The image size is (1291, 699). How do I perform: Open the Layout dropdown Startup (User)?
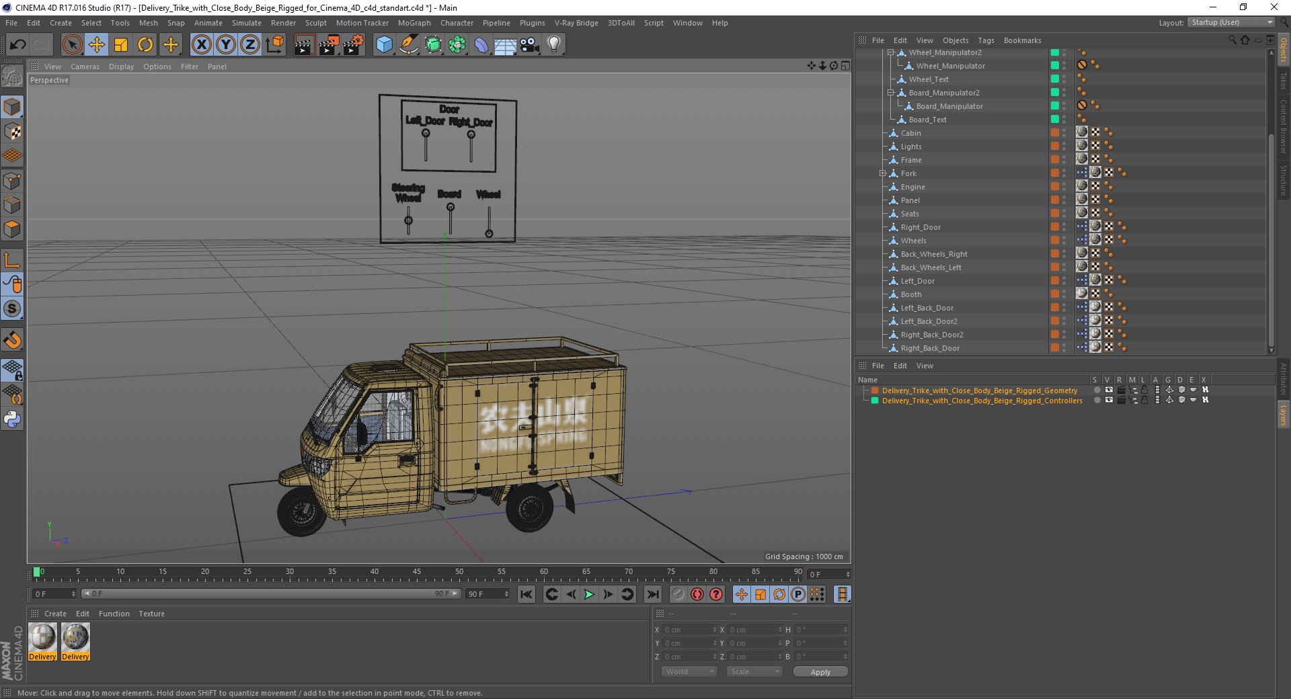click(x=1230, y=22)
